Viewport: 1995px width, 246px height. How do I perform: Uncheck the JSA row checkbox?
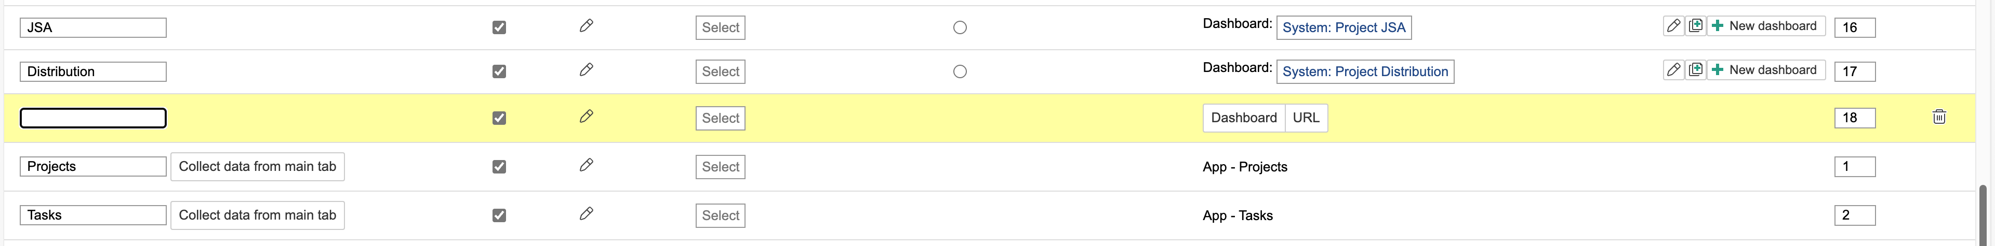(499, 28)
